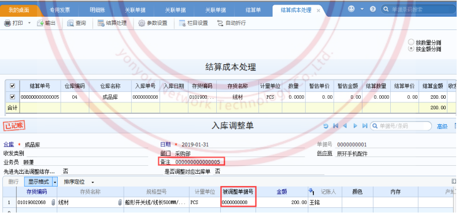Go to first document record icon
Image resolution: width=459 pixels, height=216 pixels.
point(335,126)
